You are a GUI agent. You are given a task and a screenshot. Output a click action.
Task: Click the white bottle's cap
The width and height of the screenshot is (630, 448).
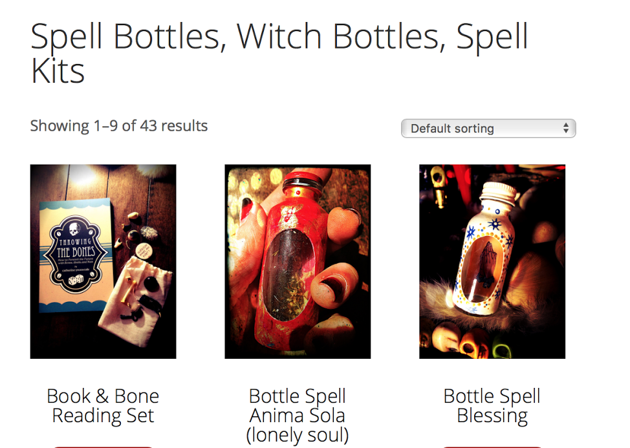point(498,193)
